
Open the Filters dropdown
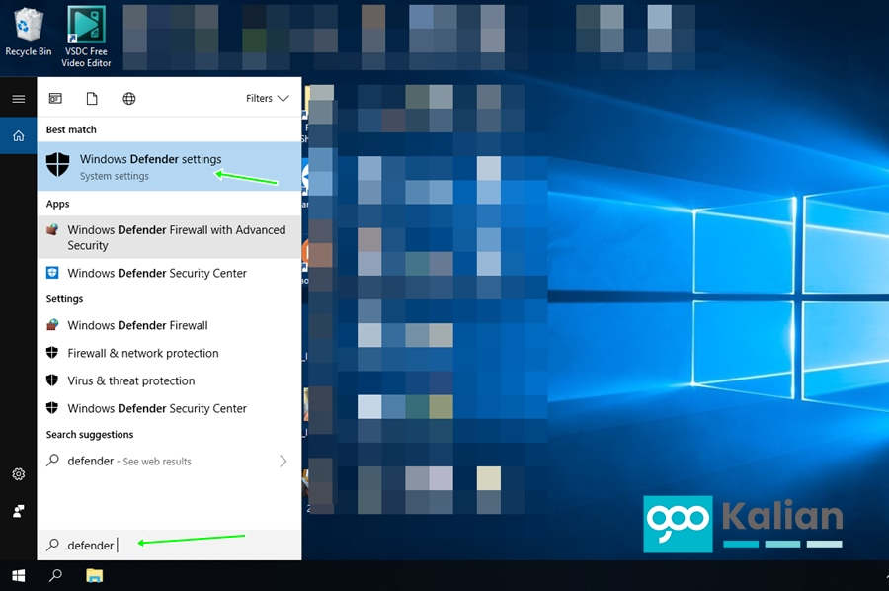267,98
